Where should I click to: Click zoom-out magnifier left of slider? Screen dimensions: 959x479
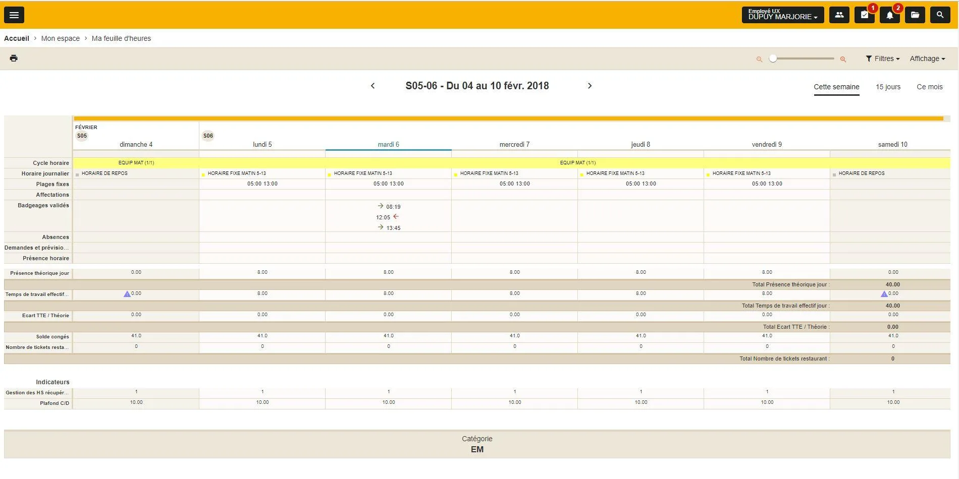(x=759, y=59)
